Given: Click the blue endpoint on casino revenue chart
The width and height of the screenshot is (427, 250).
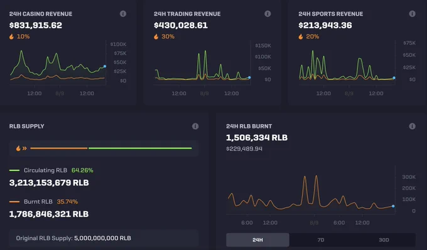Looking at the screenshot, I should click(x=105, y=66).
